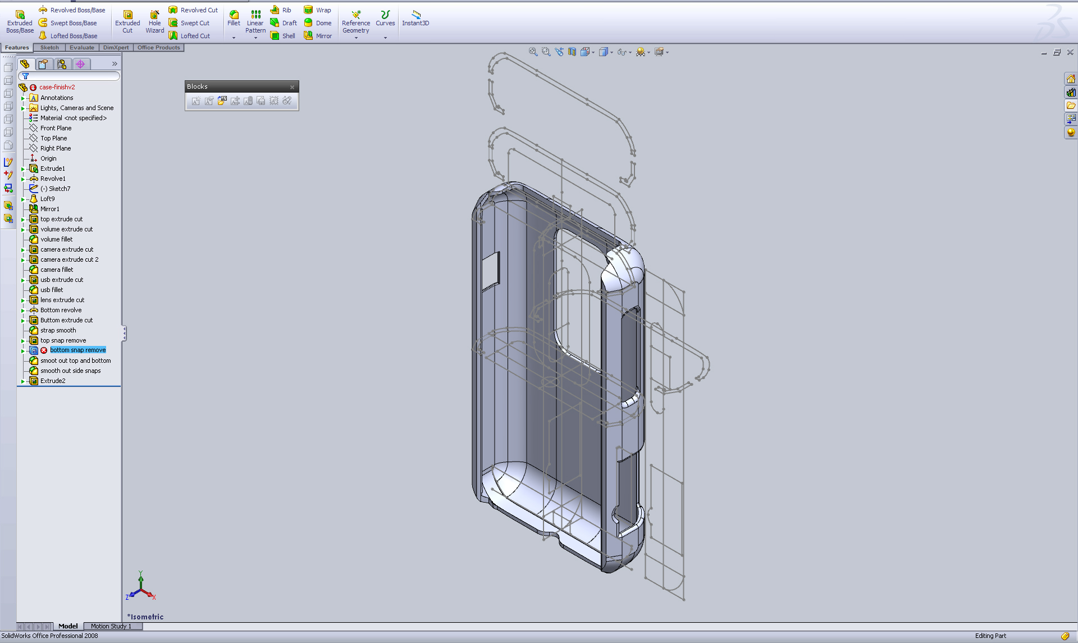
Task: Click the Instant3D tool icon
Action: coord(415,14)
